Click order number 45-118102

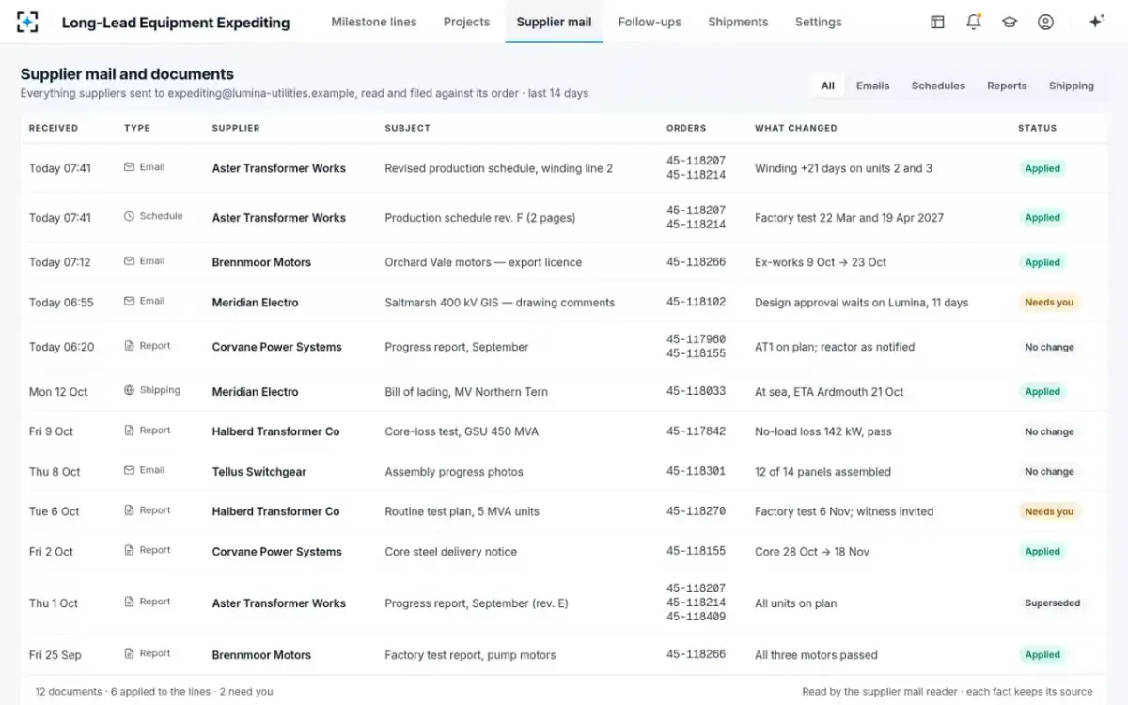[696, 303]
